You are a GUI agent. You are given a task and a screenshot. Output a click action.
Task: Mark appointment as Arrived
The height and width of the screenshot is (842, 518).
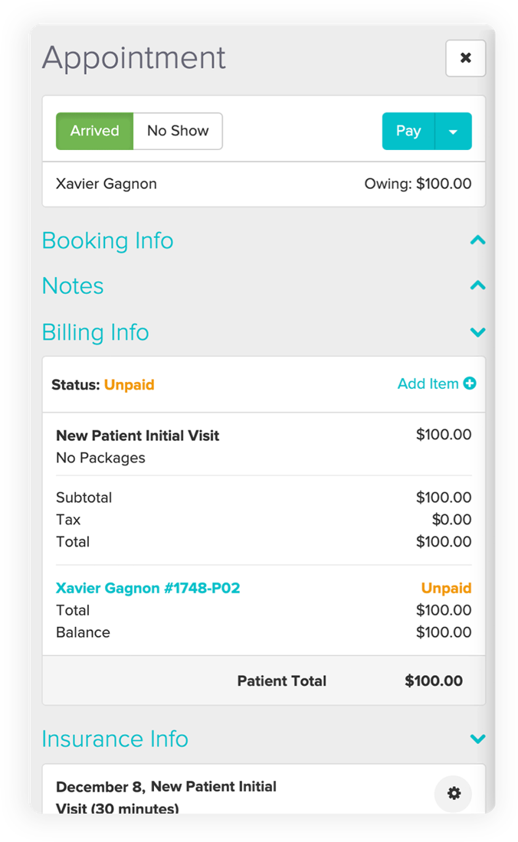click(95, 131)
